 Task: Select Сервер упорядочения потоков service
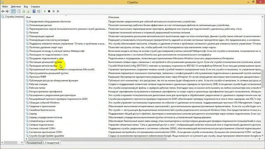tap(46, 118)
